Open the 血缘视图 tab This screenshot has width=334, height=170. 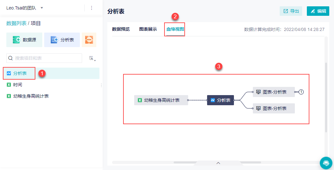point(175,29)
